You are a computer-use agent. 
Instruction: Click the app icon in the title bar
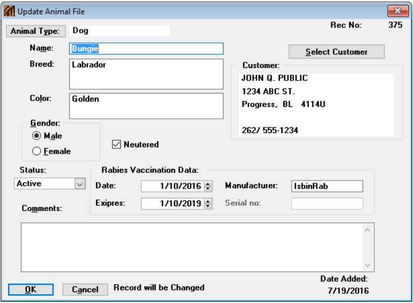10,11
